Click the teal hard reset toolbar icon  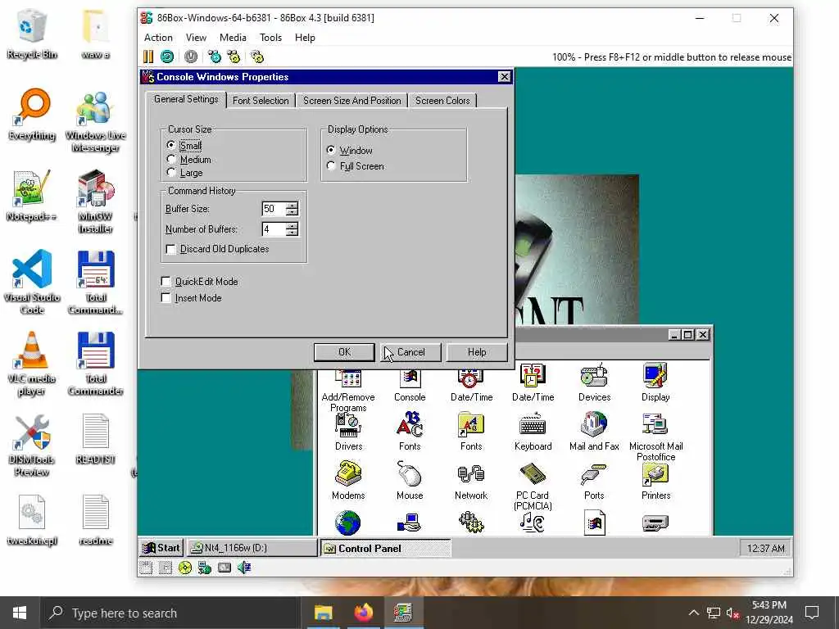coord(167,57)
